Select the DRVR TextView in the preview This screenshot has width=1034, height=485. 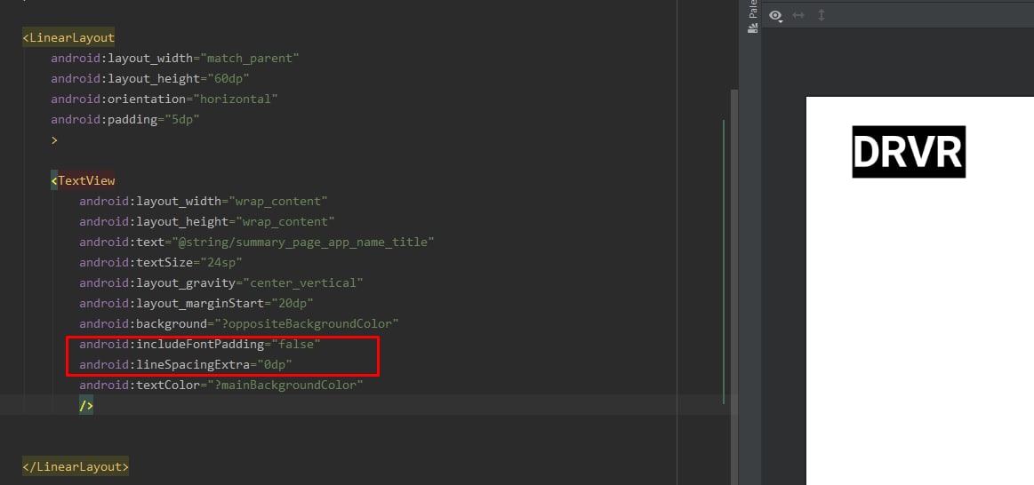909,152
